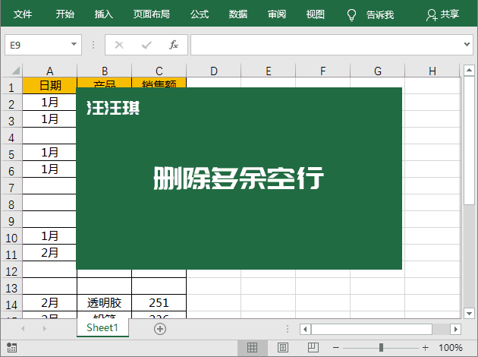
Task: Select row 4 header
Action: click(11, 137)
